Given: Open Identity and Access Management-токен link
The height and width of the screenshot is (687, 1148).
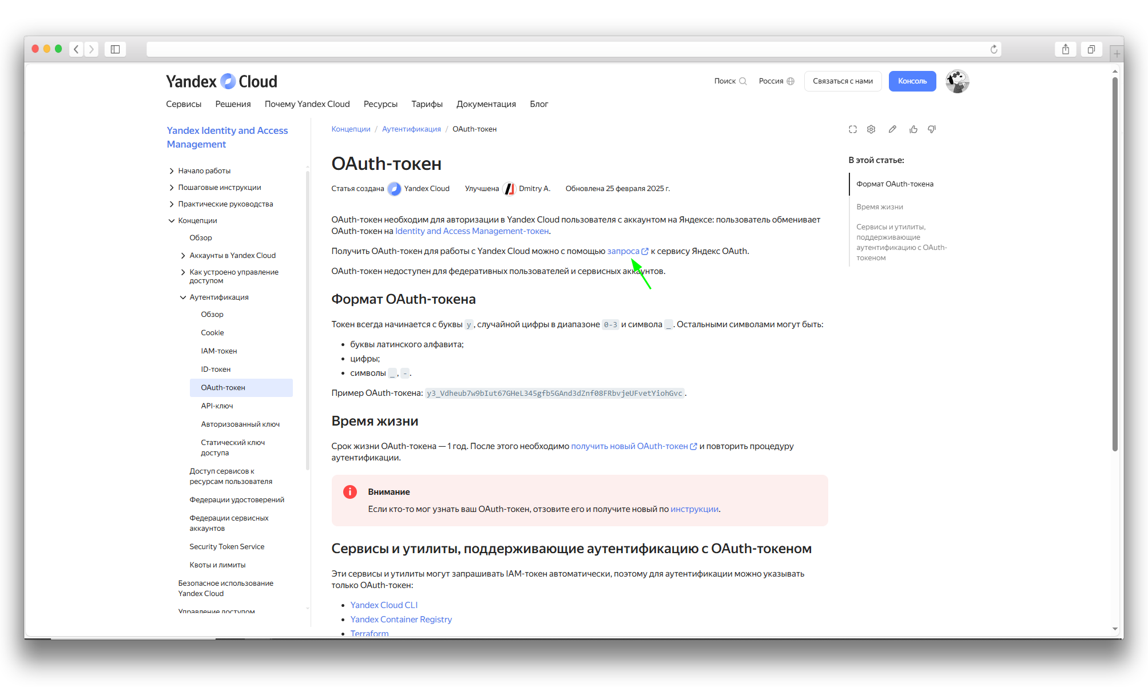Looking at the screenshot, I should click(x=472, y=231).
